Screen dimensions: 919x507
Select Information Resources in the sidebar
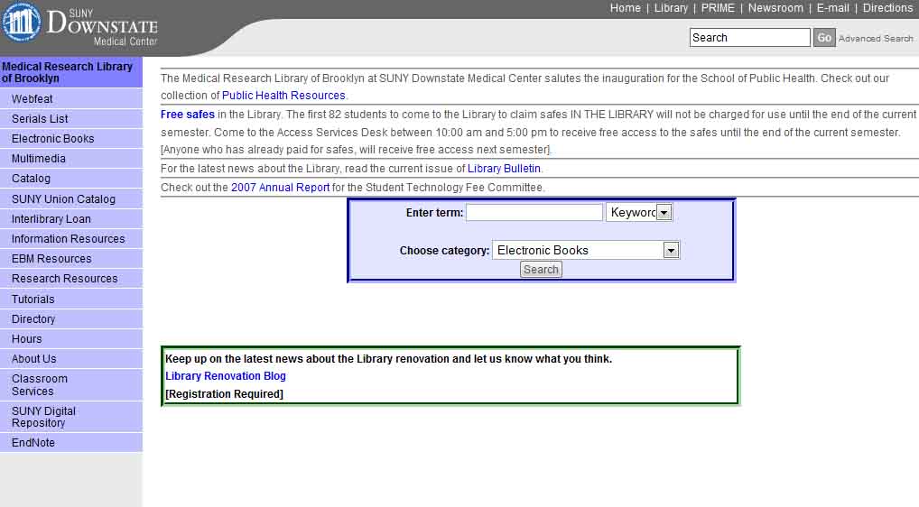tap(71, 239)
